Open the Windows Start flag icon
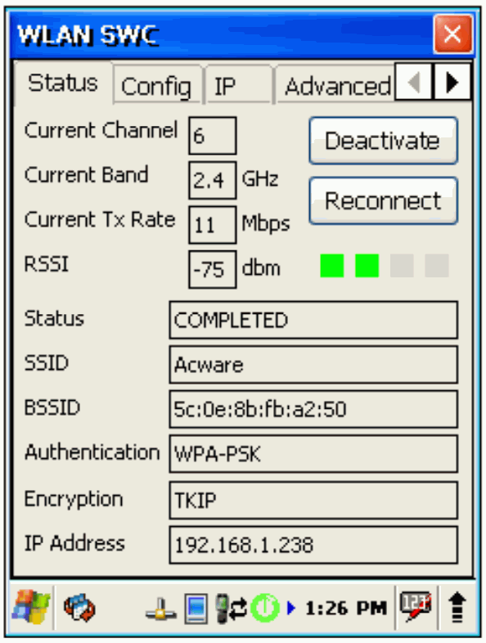The width and height of the screenshot is (486, 643). pos(31,607)
